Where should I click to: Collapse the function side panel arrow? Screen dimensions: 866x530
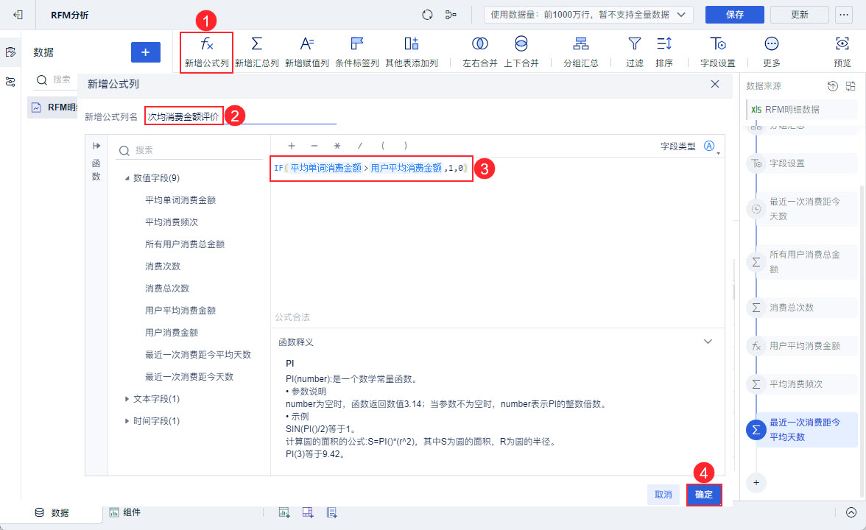coord(96,146)
